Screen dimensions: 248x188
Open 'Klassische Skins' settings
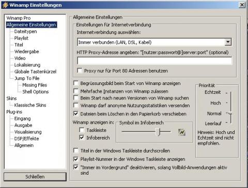coord(30,105)
